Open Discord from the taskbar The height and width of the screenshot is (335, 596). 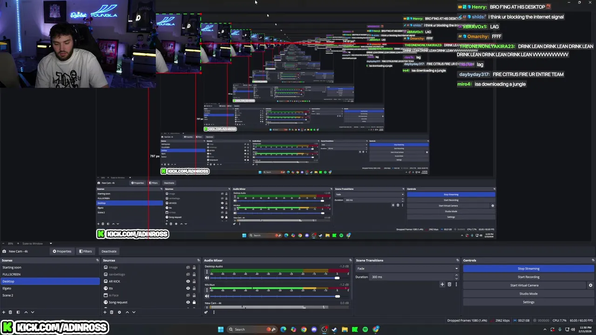314,329
